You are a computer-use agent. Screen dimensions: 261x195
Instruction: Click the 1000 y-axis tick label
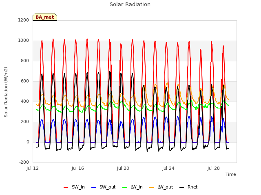coord(24,41)
